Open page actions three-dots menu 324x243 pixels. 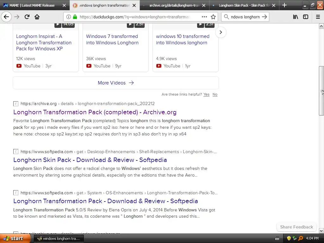click(204, 17)
